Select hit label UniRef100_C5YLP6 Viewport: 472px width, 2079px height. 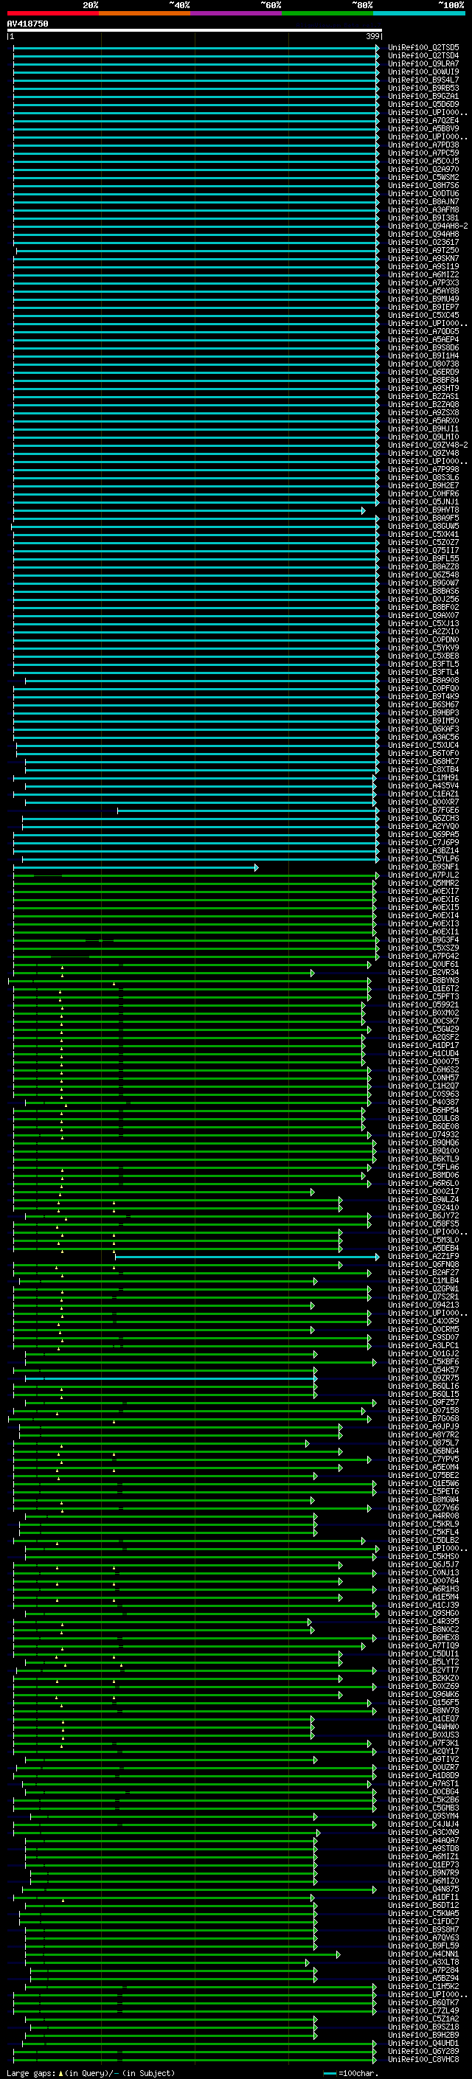[x=423, y=858]
